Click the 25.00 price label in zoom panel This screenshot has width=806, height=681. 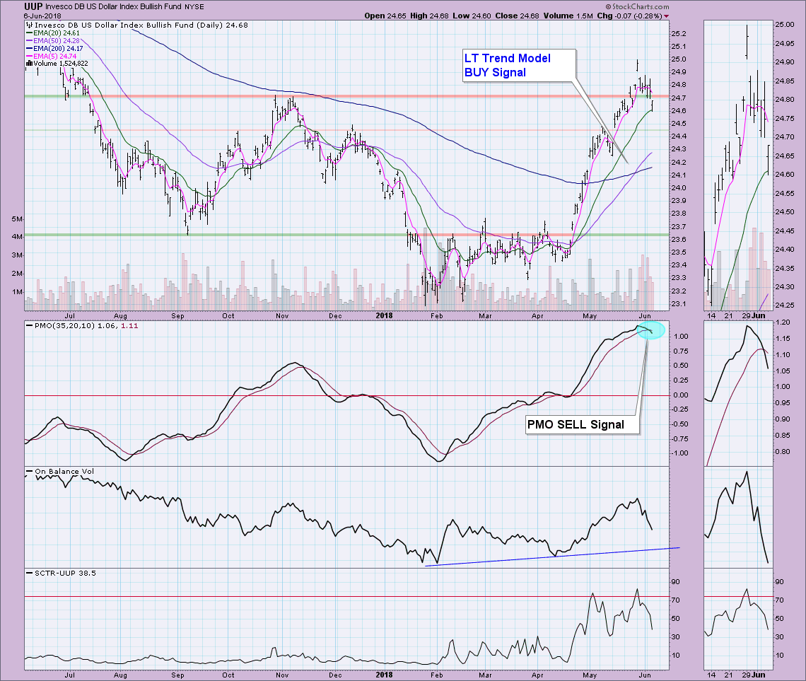pos(784,25)
